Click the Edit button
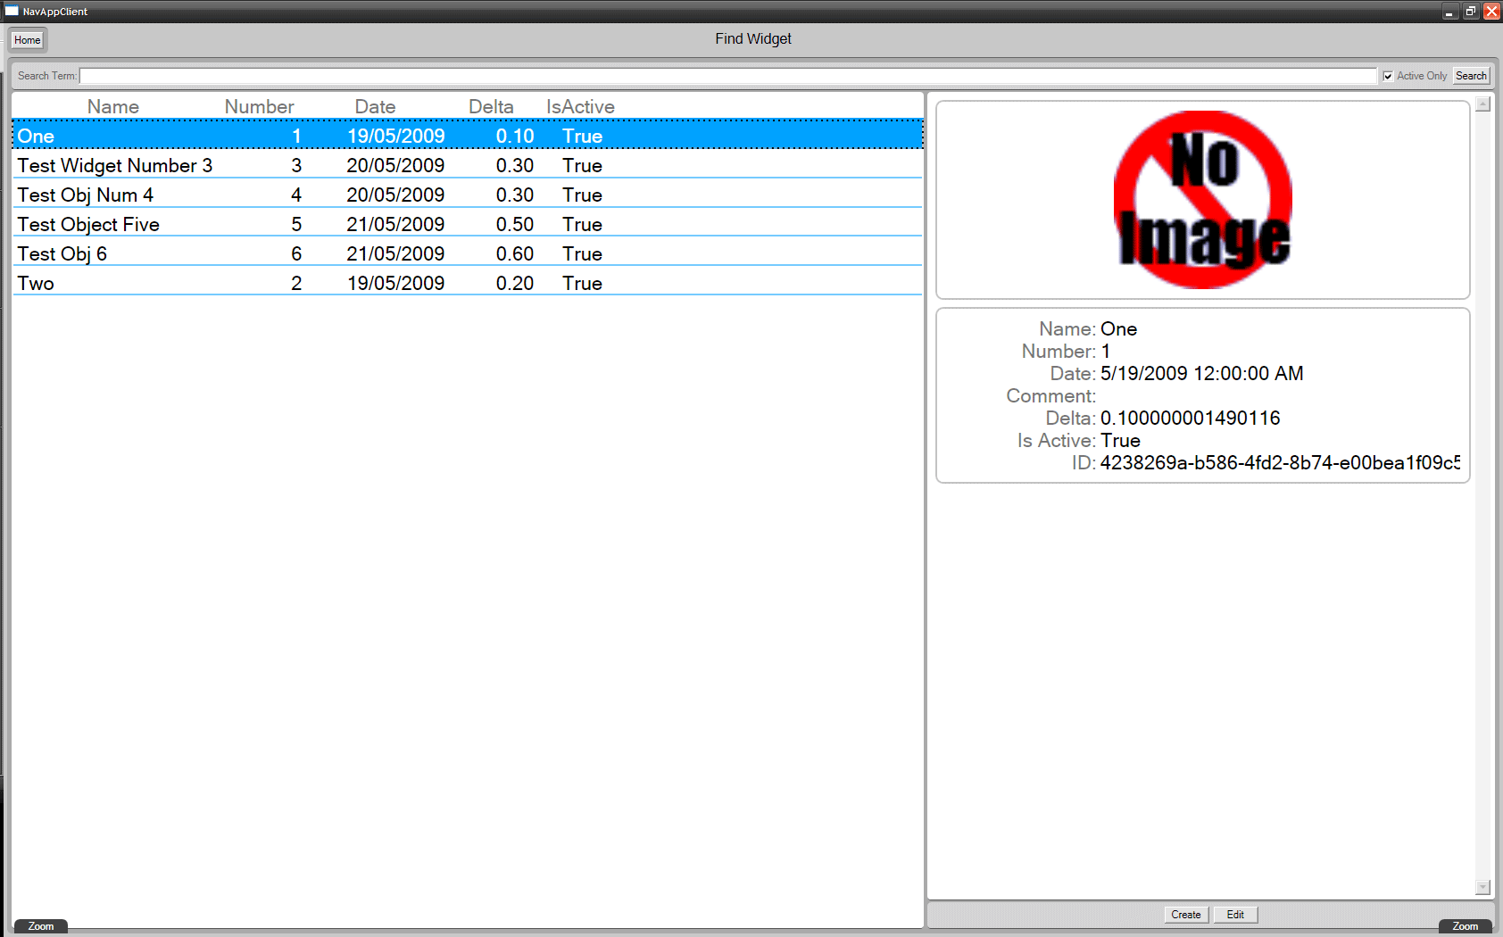The image size is (1503, 937). pyautogui.click(x=1235, y=915)
